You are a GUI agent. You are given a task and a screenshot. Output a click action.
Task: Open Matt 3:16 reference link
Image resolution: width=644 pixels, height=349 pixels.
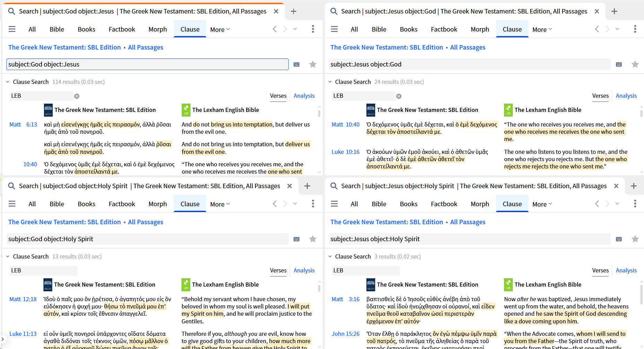coord(346,299)
